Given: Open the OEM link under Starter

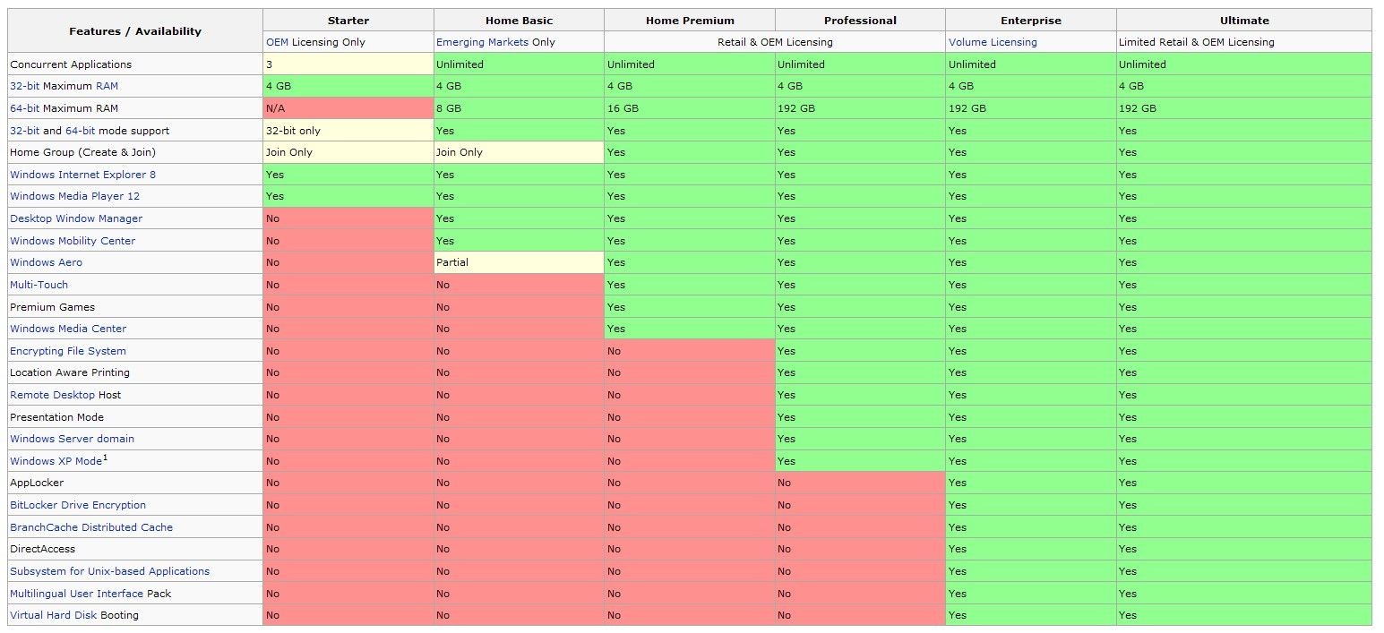Looking at the screenshot, I should (x=278, y=42).
